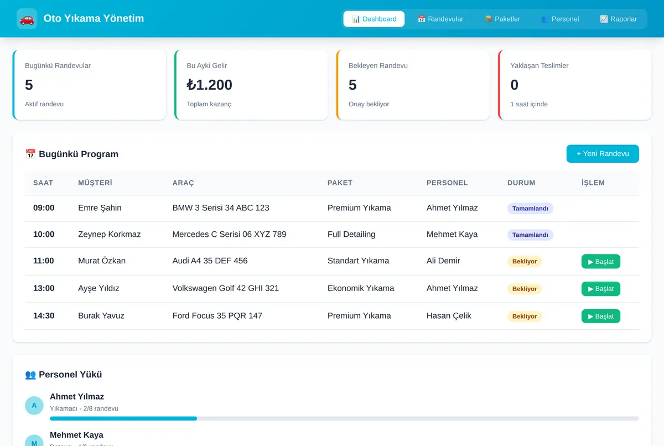
Task: Click staff name Hasan Çelik
Action: 449,315
